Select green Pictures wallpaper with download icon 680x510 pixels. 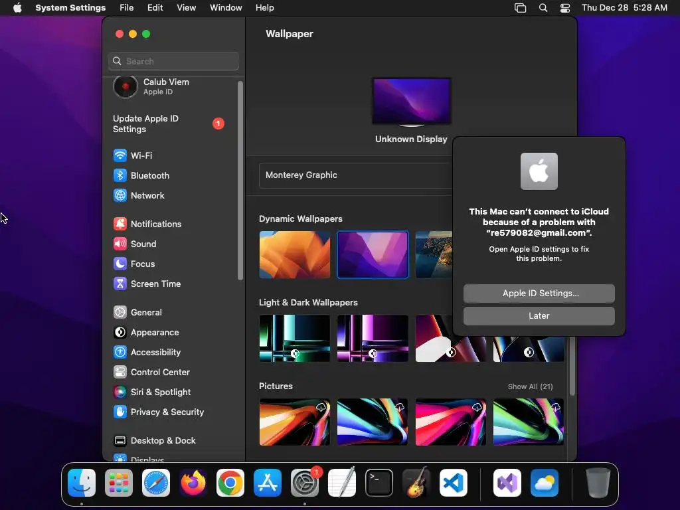coord(529,422)
